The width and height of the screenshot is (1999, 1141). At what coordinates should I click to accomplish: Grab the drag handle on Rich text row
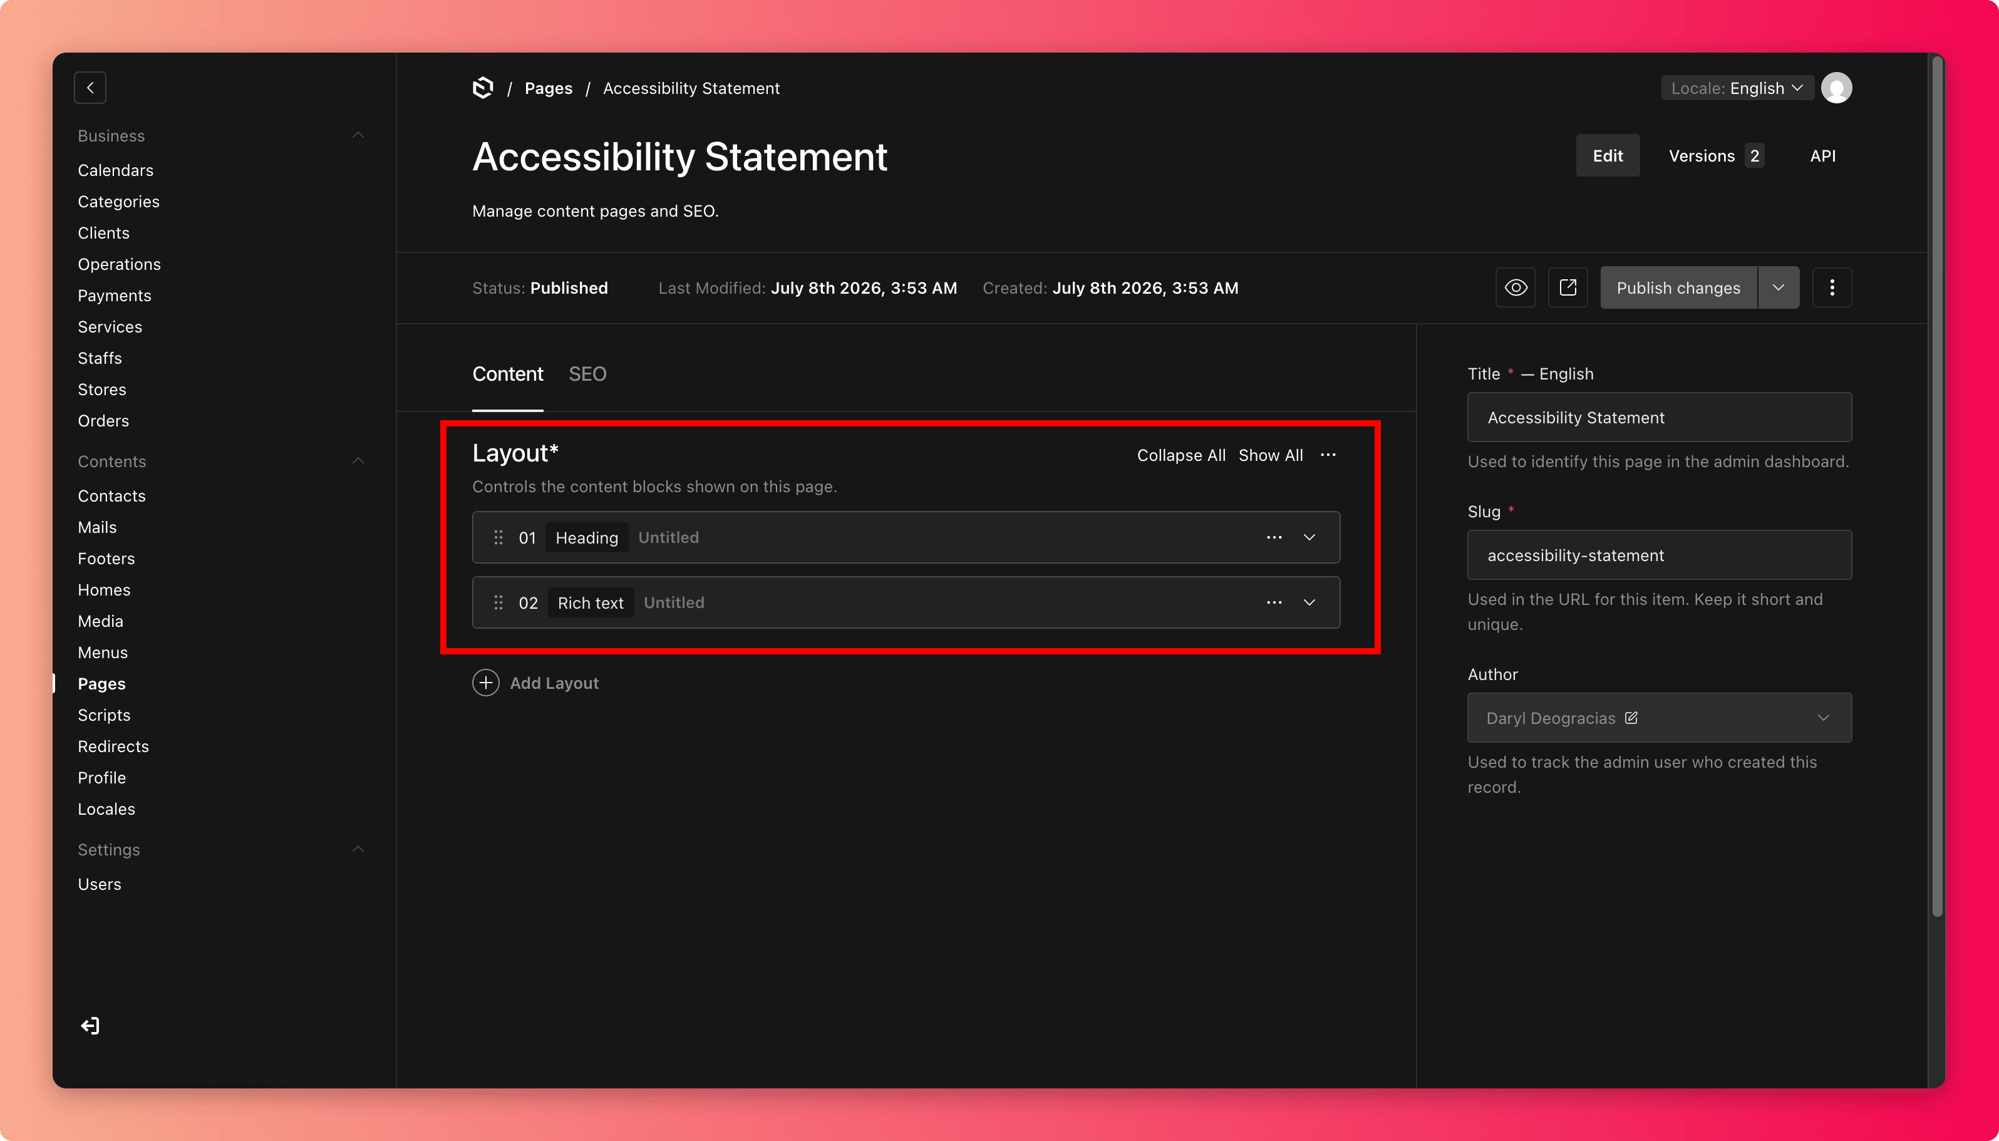tap(498, 602)
